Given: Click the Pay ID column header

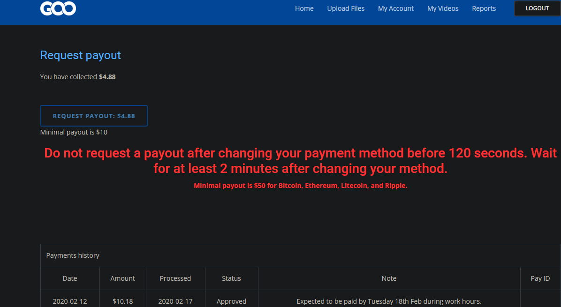Looking at the screenshot, I should 540,278.
